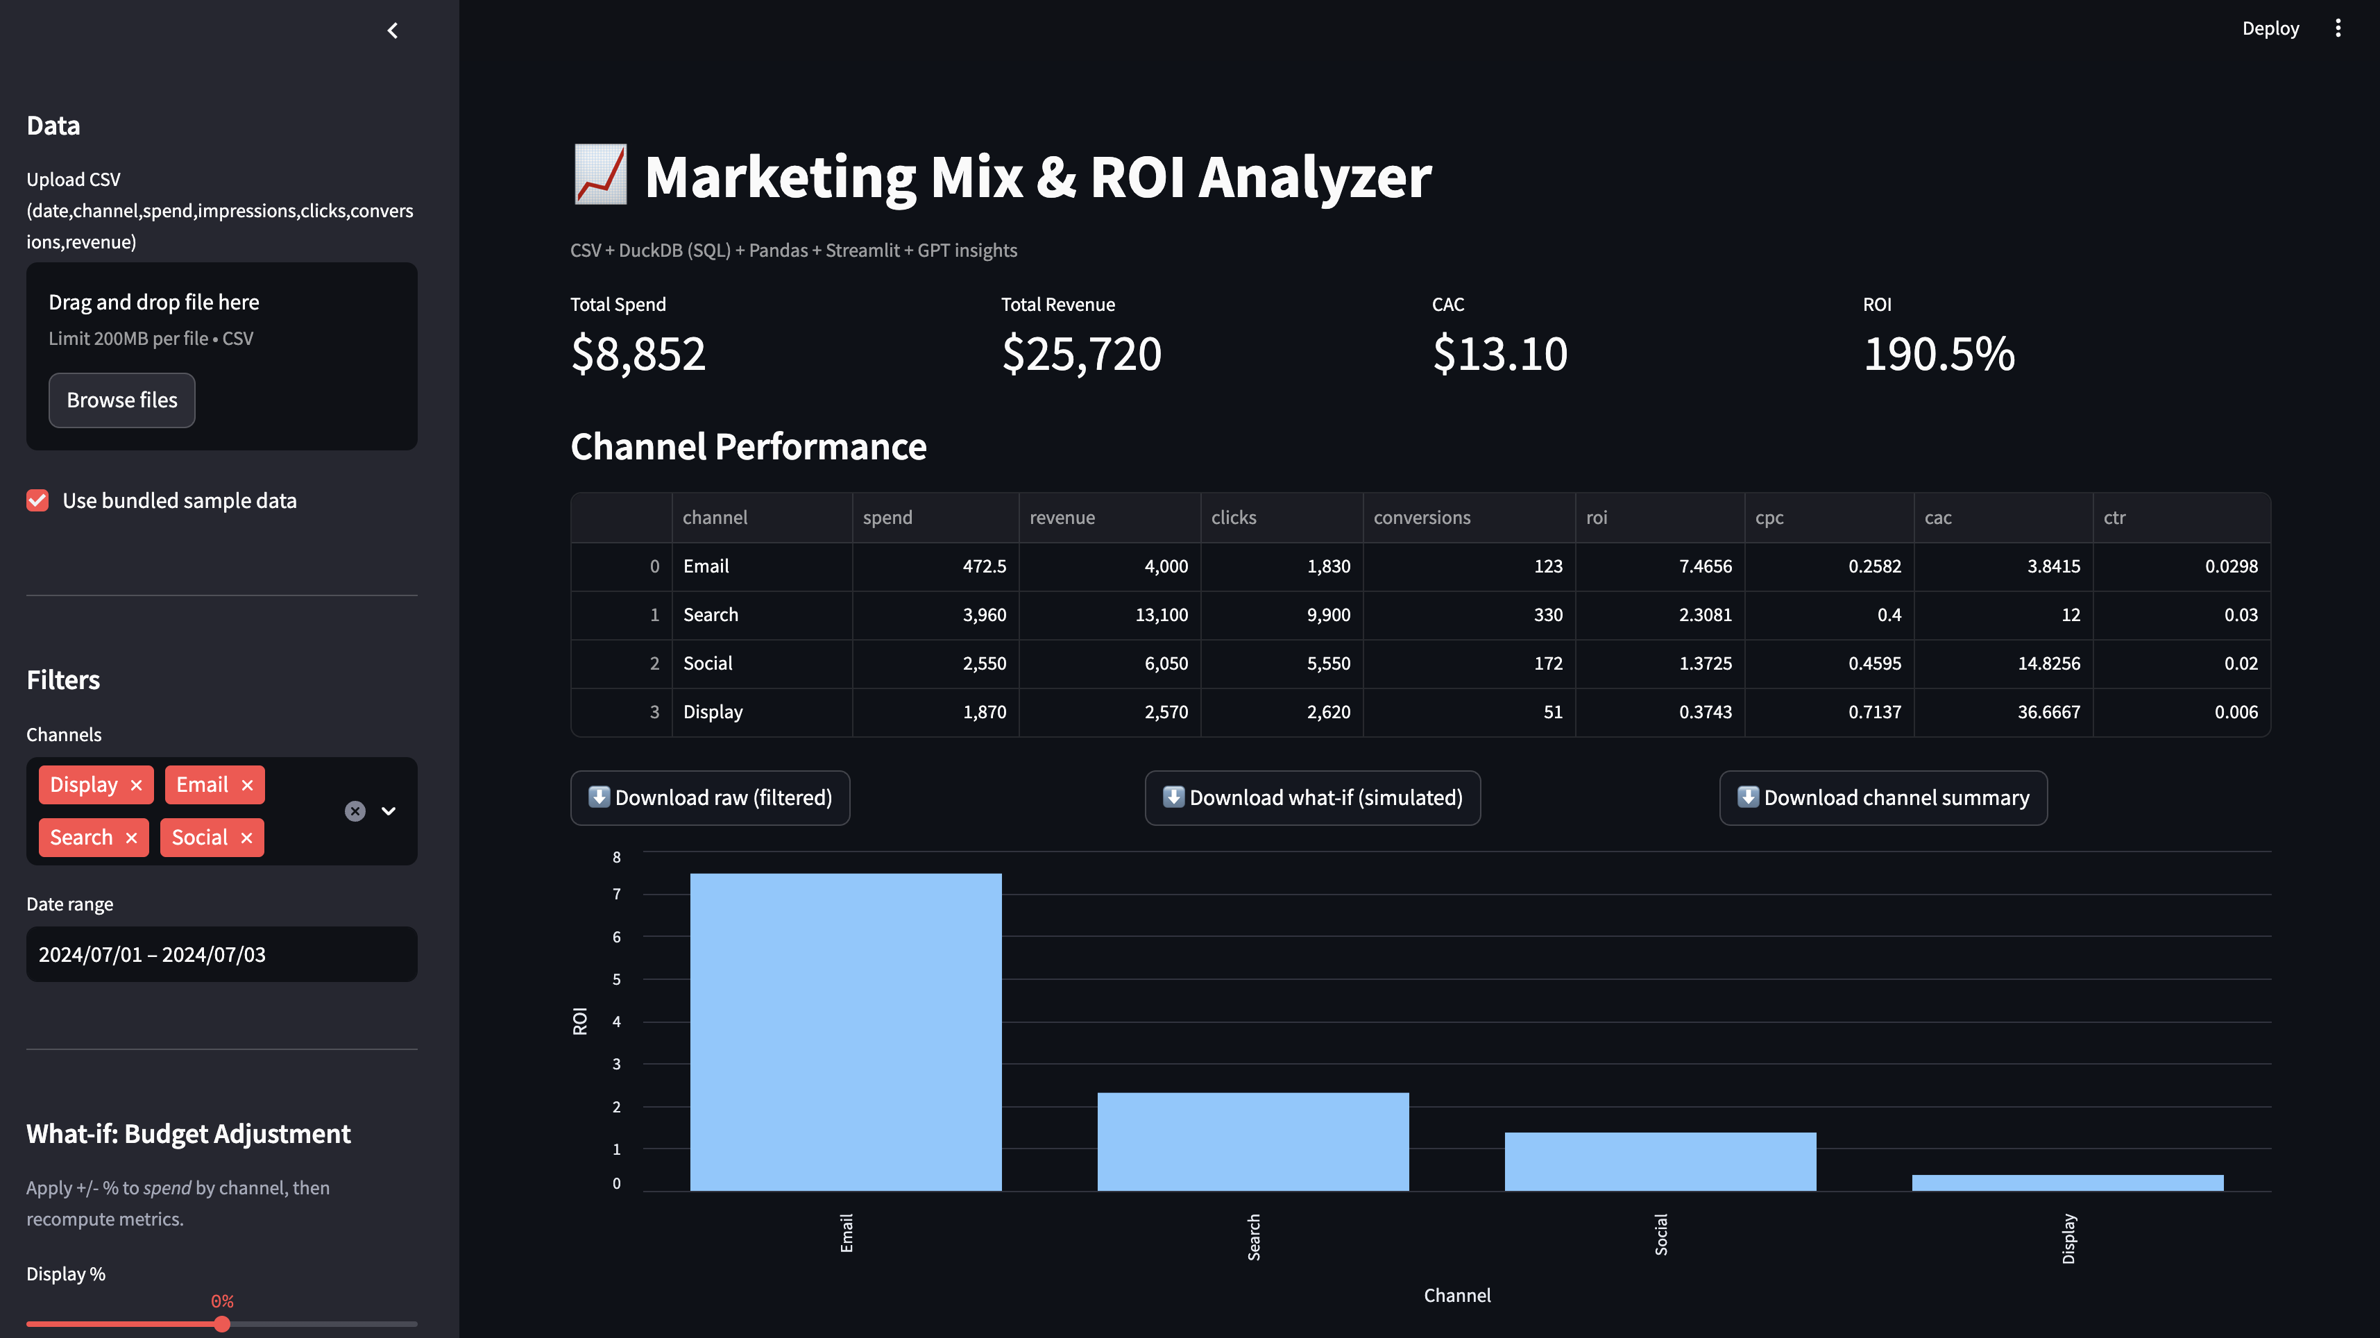Click Download raw (filtered) button
This screenshot has height=1338, width=2380.
coord(710,797)
